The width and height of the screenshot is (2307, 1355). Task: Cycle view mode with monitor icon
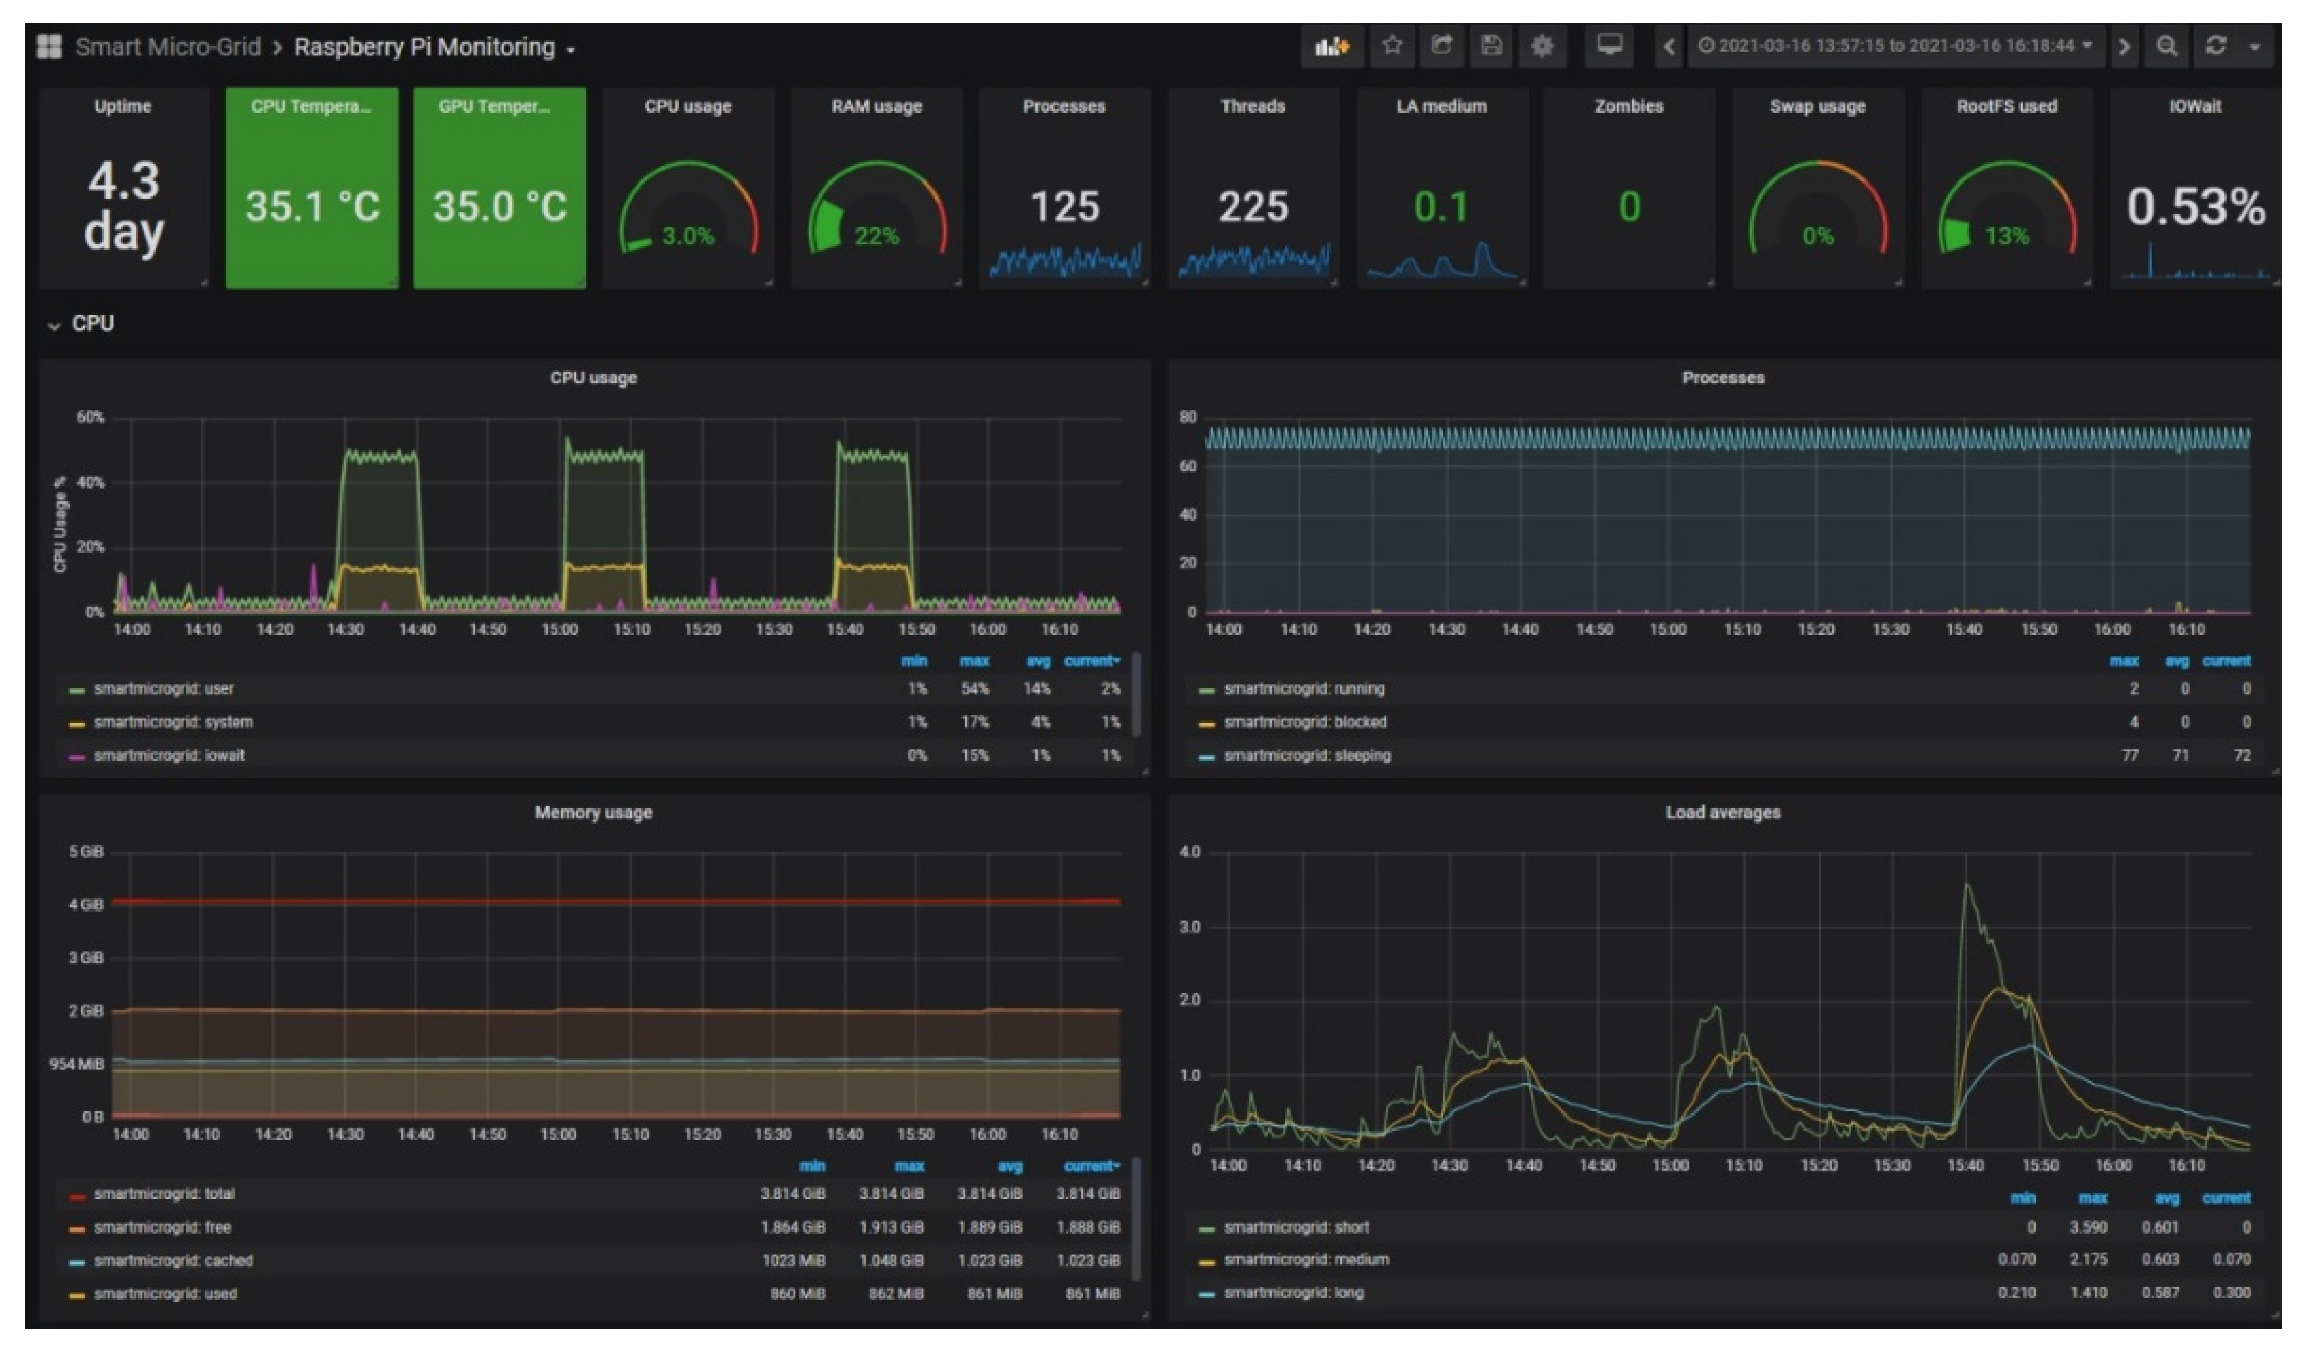1609,46
